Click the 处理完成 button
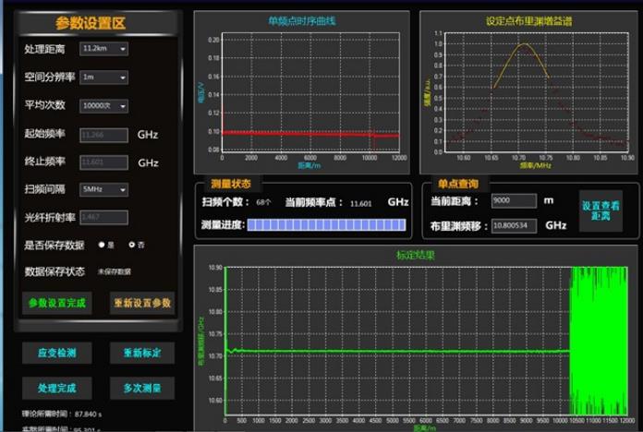This screenshot has width=643, height=432. point(56,388)
